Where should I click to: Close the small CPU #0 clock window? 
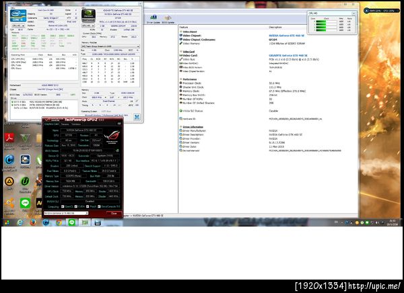point(353,13)
